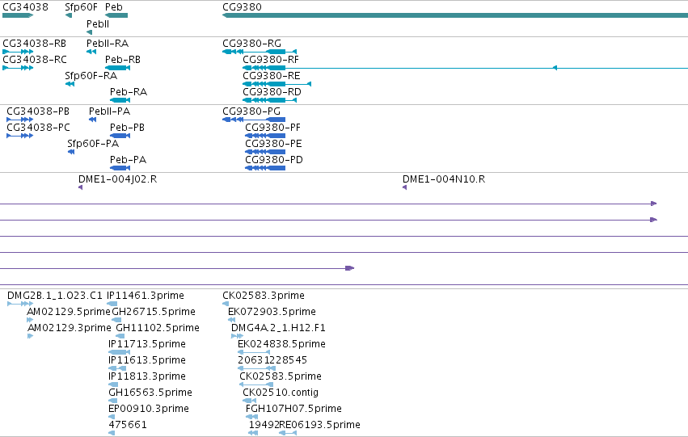
Task: Click EST EK072903.5prime
Action: (x=272, y=312)
